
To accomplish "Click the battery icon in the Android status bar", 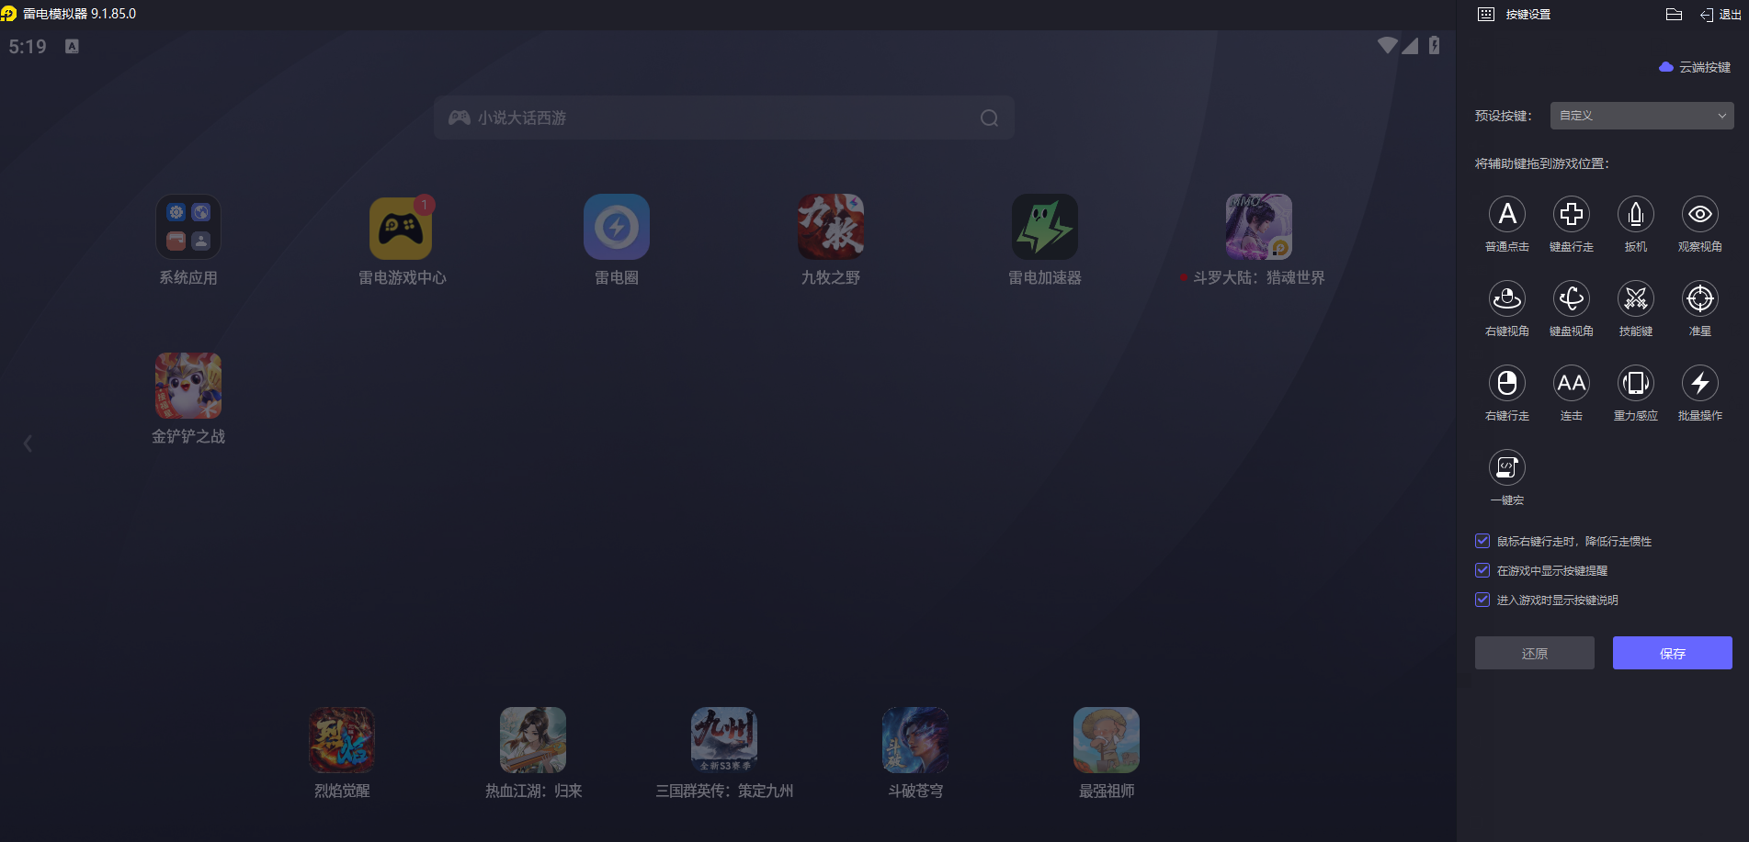I will (x=1434, y=45).
